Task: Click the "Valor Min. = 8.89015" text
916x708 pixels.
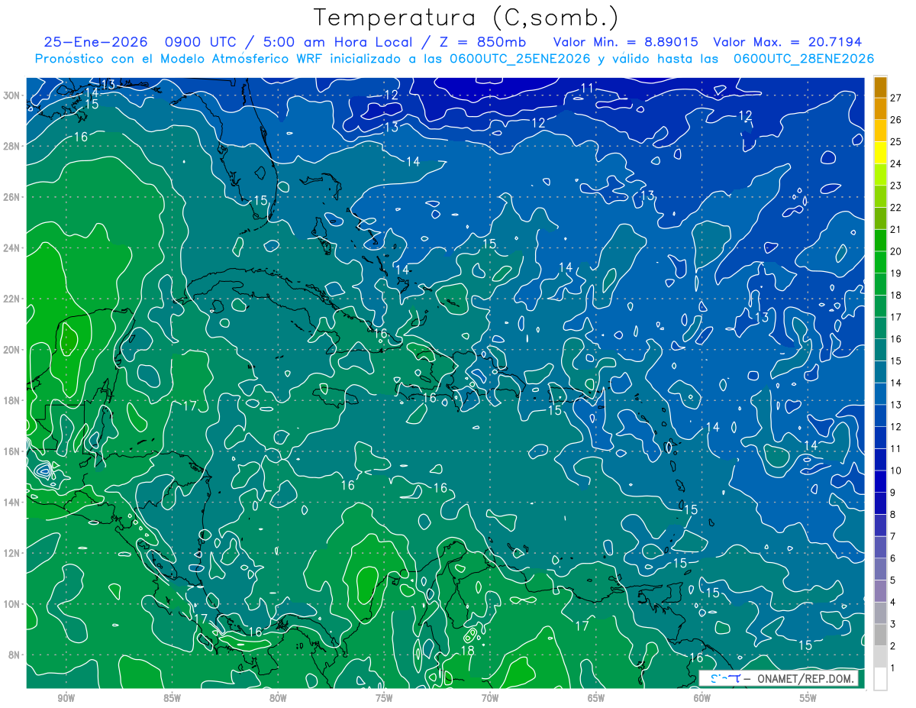Action: pyautogui.click(x=626, y=42)
